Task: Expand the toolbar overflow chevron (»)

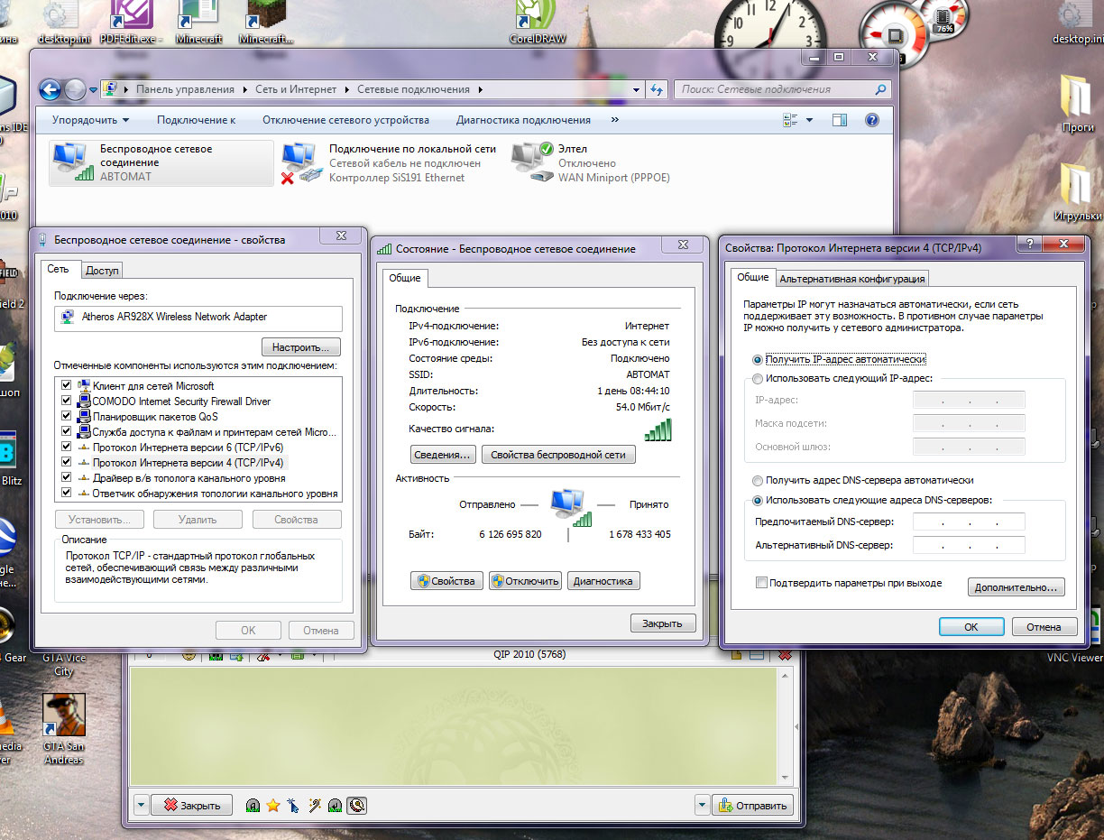Action: 615,120
